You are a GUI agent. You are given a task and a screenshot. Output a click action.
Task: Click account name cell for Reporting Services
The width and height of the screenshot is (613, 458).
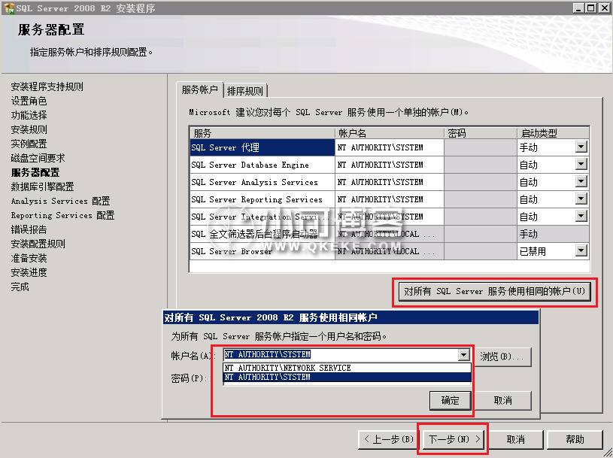pos(390,199)
